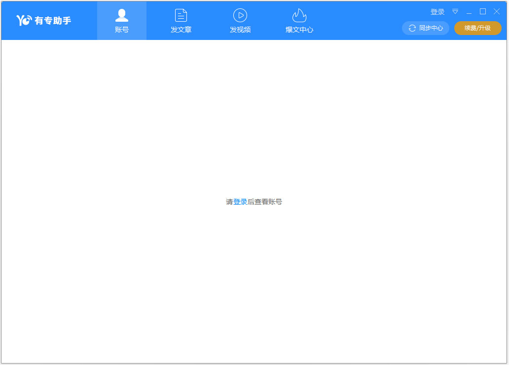Click the 有专助手 logo text

click(53, 21)
